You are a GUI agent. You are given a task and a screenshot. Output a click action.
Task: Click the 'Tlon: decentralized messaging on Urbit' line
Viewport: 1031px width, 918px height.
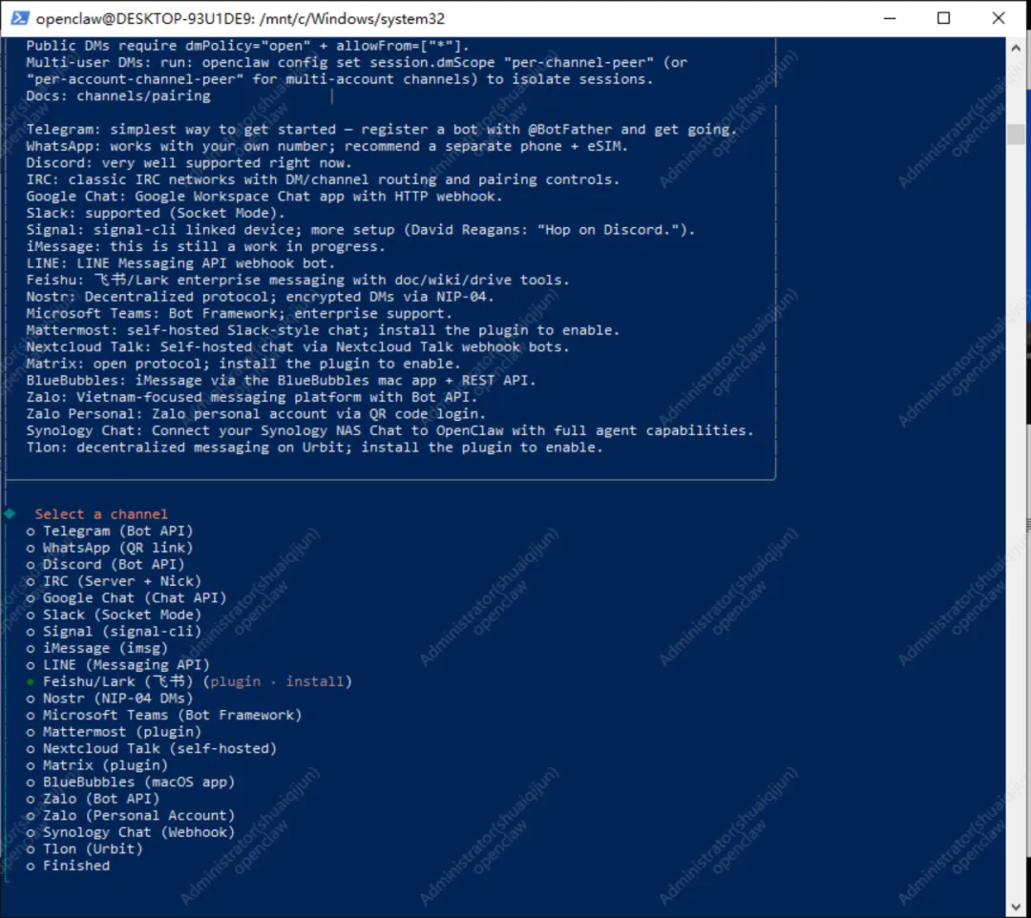tap(314, 449)
